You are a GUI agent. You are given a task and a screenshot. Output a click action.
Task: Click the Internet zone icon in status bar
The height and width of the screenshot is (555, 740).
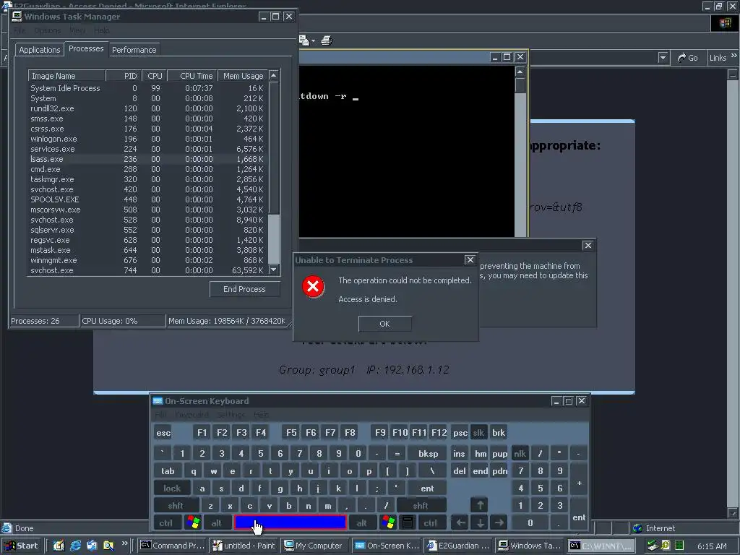(x=637, y=528)
